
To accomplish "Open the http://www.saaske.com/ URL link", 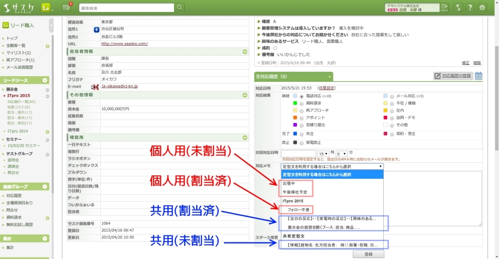I will tap(124, 44).
